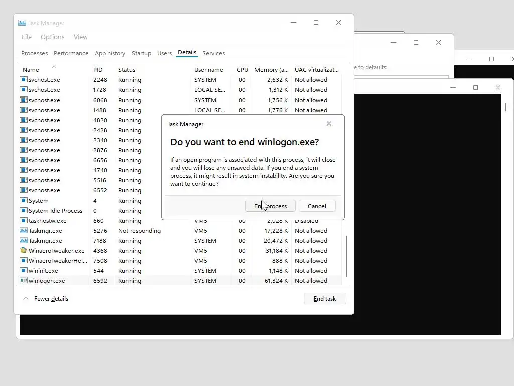Click the scrollbar in the black console window
The width and height of the screenshot is (514, 386).
click(506, 107)
